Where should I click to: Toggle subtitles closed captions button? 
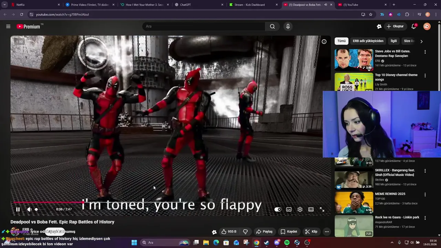coord(289,209)
